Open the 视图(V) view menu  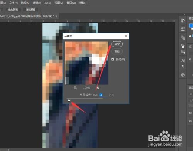(59, 3)
